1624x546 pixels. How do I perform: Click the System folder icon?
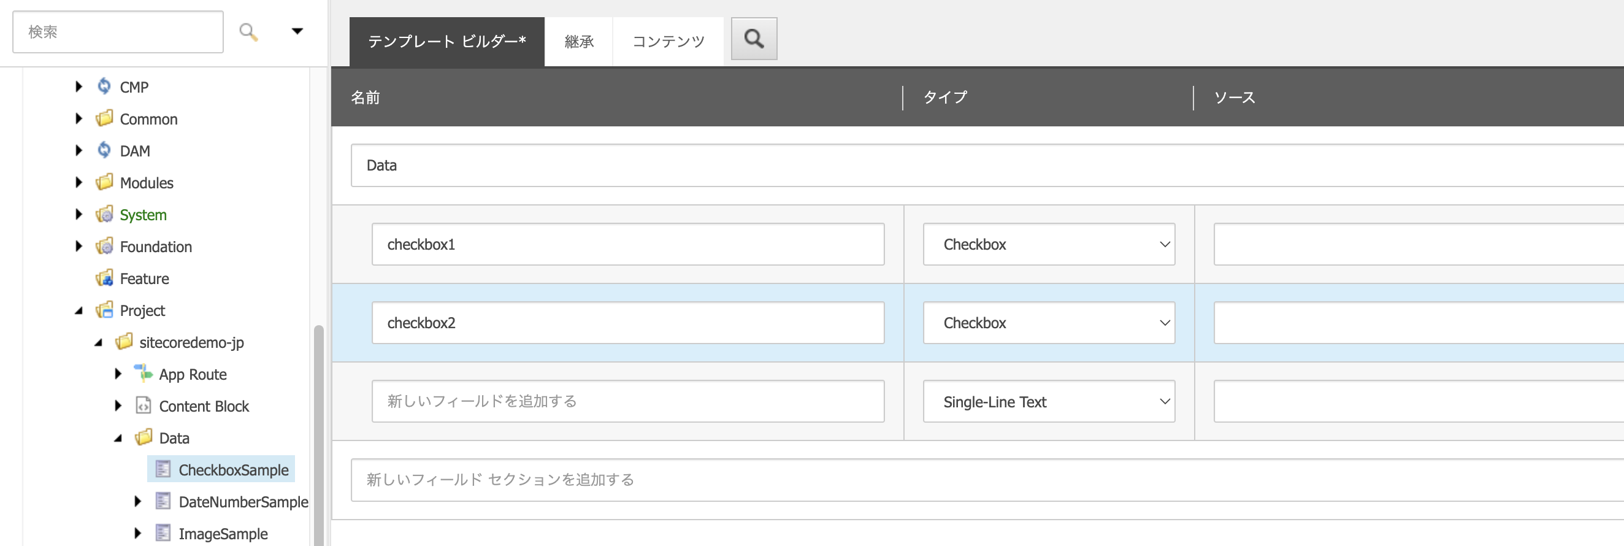(105, 214)
